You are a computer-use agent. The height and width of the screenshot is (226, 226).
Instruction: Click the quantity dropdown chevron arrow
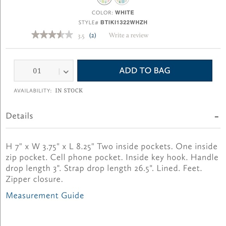click(66, 72)
